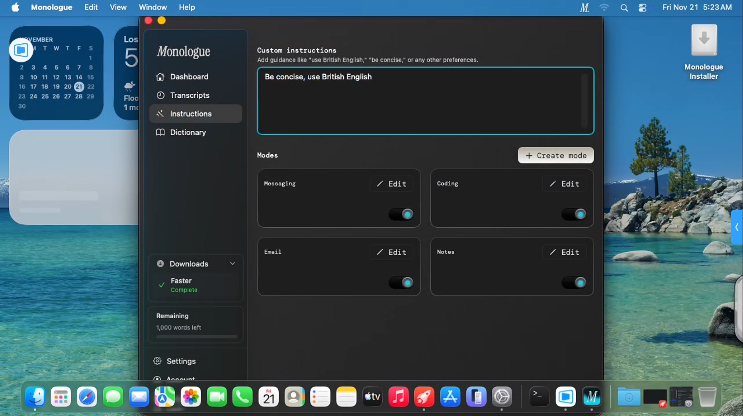743x416 pixels.
Task: Open Monologue Settings via gear icon
Action: click(x=156, y=361)
